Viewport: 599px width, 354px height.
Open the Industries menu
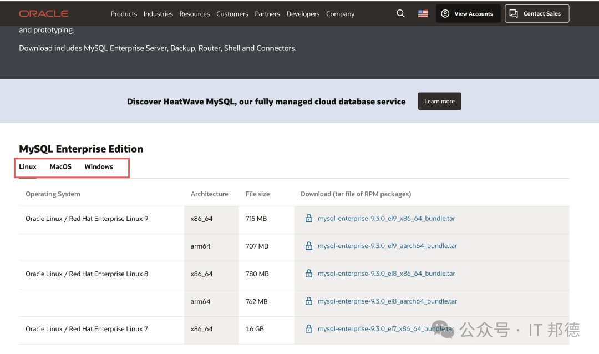point(158,14)
